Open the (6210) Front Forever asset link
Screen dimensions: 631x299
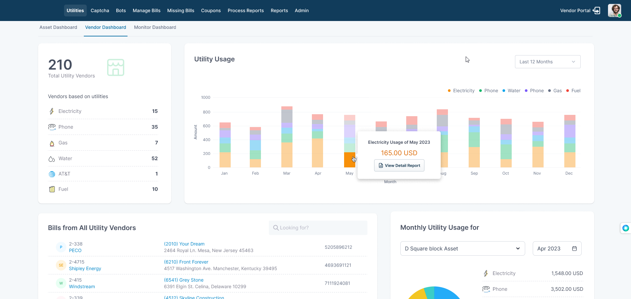coord(186,262)
